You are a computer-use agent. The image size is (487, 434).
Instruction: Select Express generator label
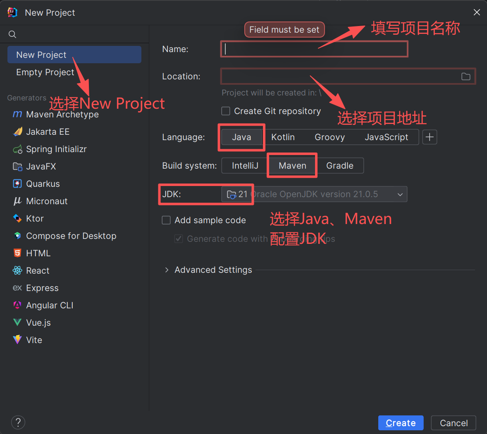(x=42, y=288)
